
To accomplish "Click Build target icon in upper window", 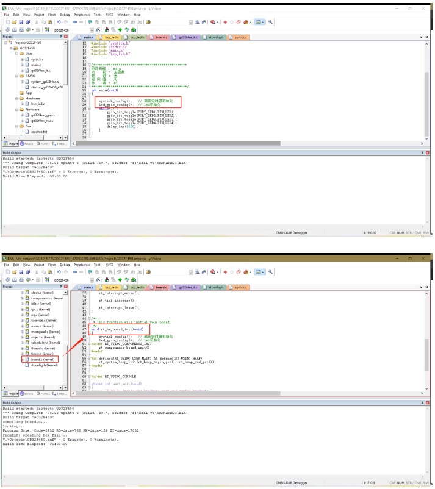I will coord(15,30).
